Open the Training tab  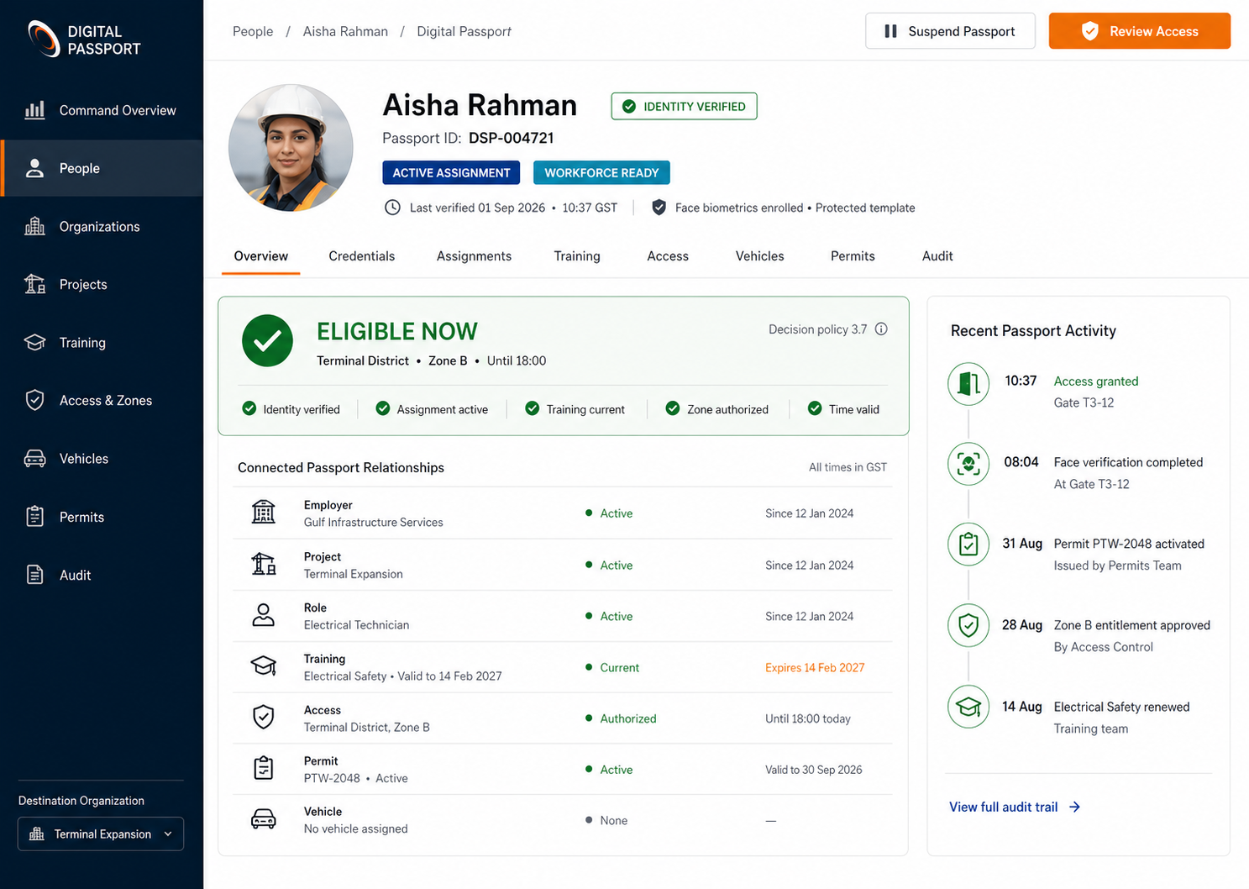(577, 256)
